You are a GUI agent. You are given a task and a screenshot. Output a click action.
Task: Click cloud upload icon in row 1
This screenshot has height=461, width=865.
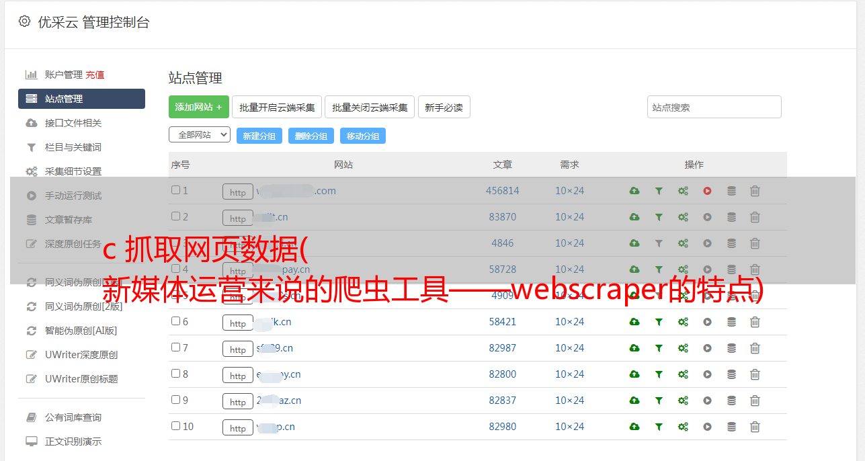634,191
